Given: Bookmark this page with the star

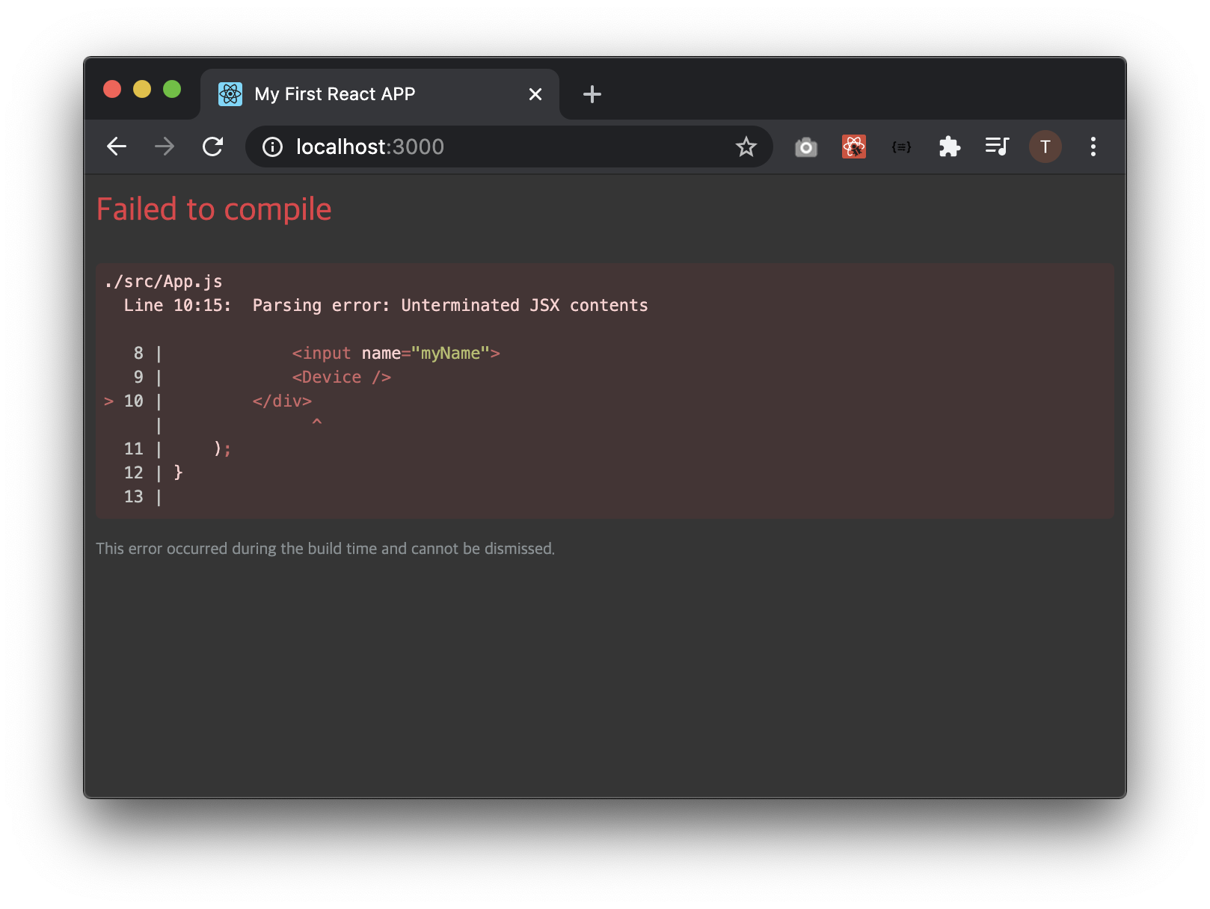Looking at the screenshot, I should pyautogui.click(x=746, y=147).
